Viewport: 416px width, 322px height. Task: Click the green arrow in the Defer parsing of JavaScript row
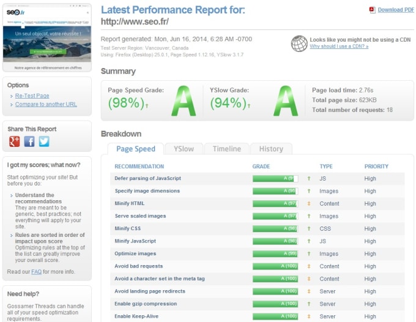pyautogui.click(x=309, y=178)
